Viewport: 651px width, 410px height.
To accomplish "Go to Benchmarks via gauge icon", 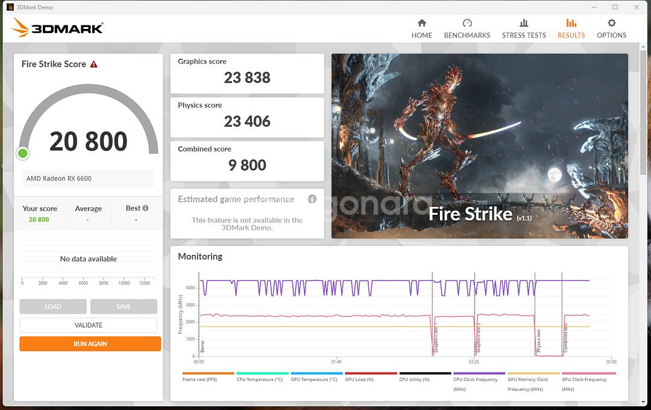I will click(x=467, y=24).
